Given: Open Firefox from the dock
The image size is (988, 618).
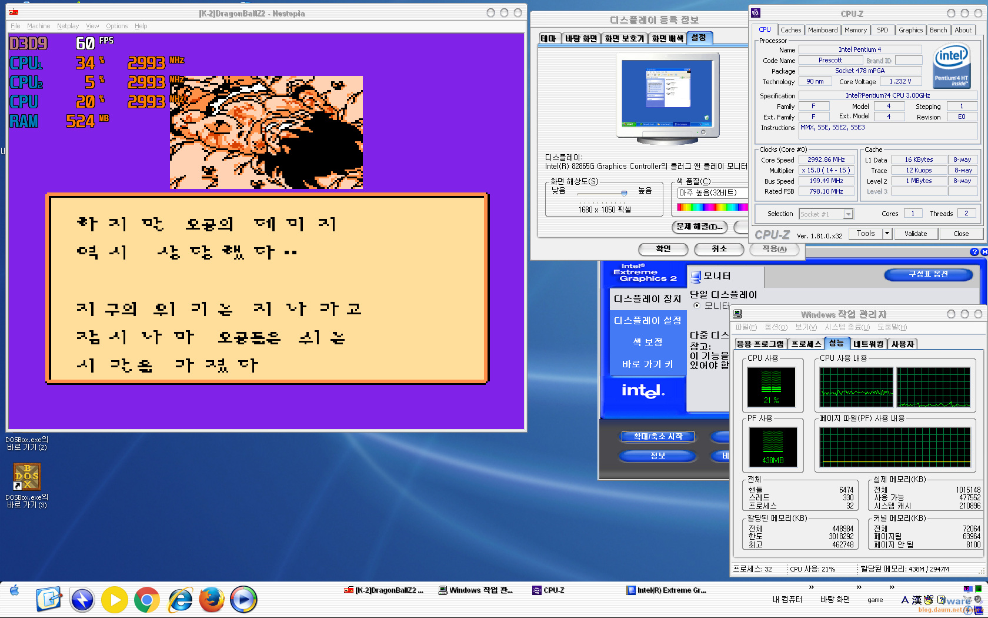Looking at the screenshot, I should pos(212,600).
